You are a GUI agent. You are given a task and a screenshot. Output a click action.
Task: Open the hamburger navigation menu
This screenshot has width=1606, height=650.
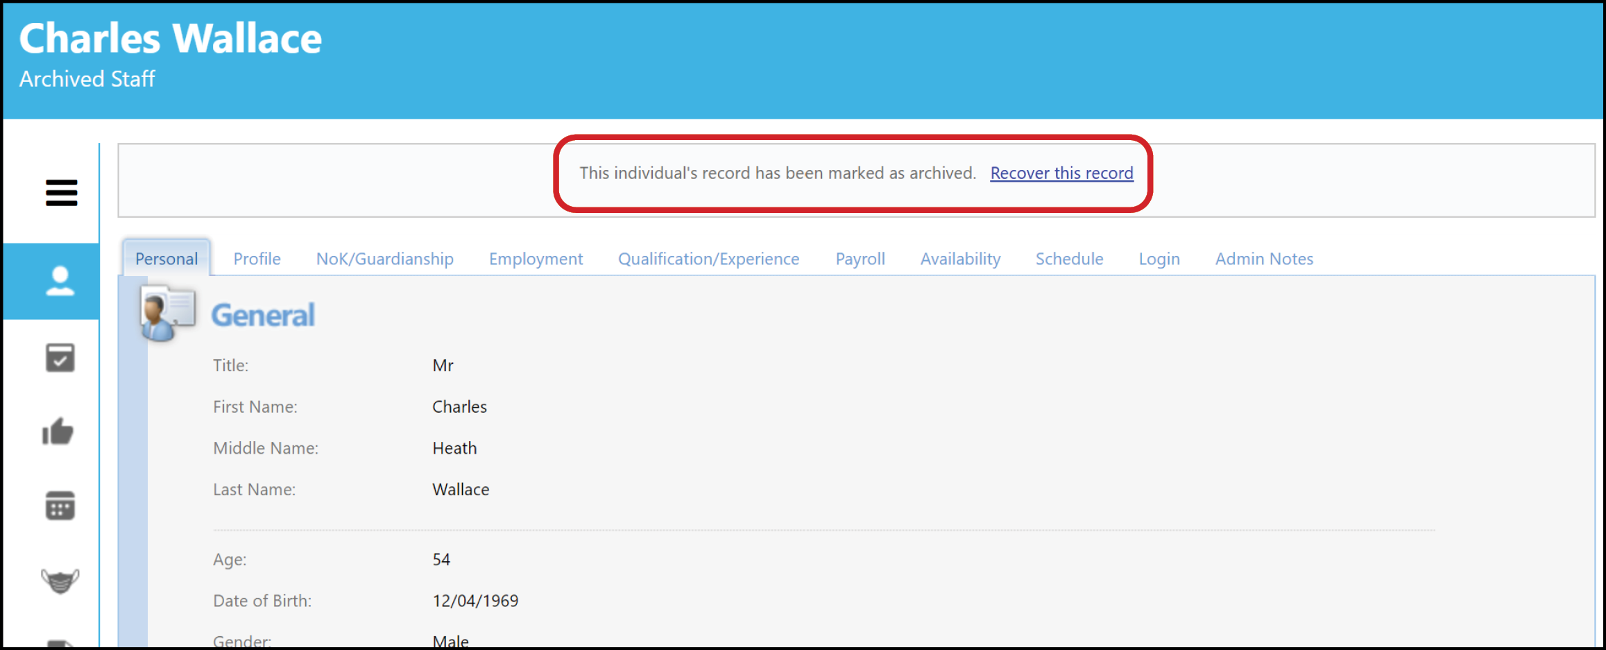(x=61, y=194)
